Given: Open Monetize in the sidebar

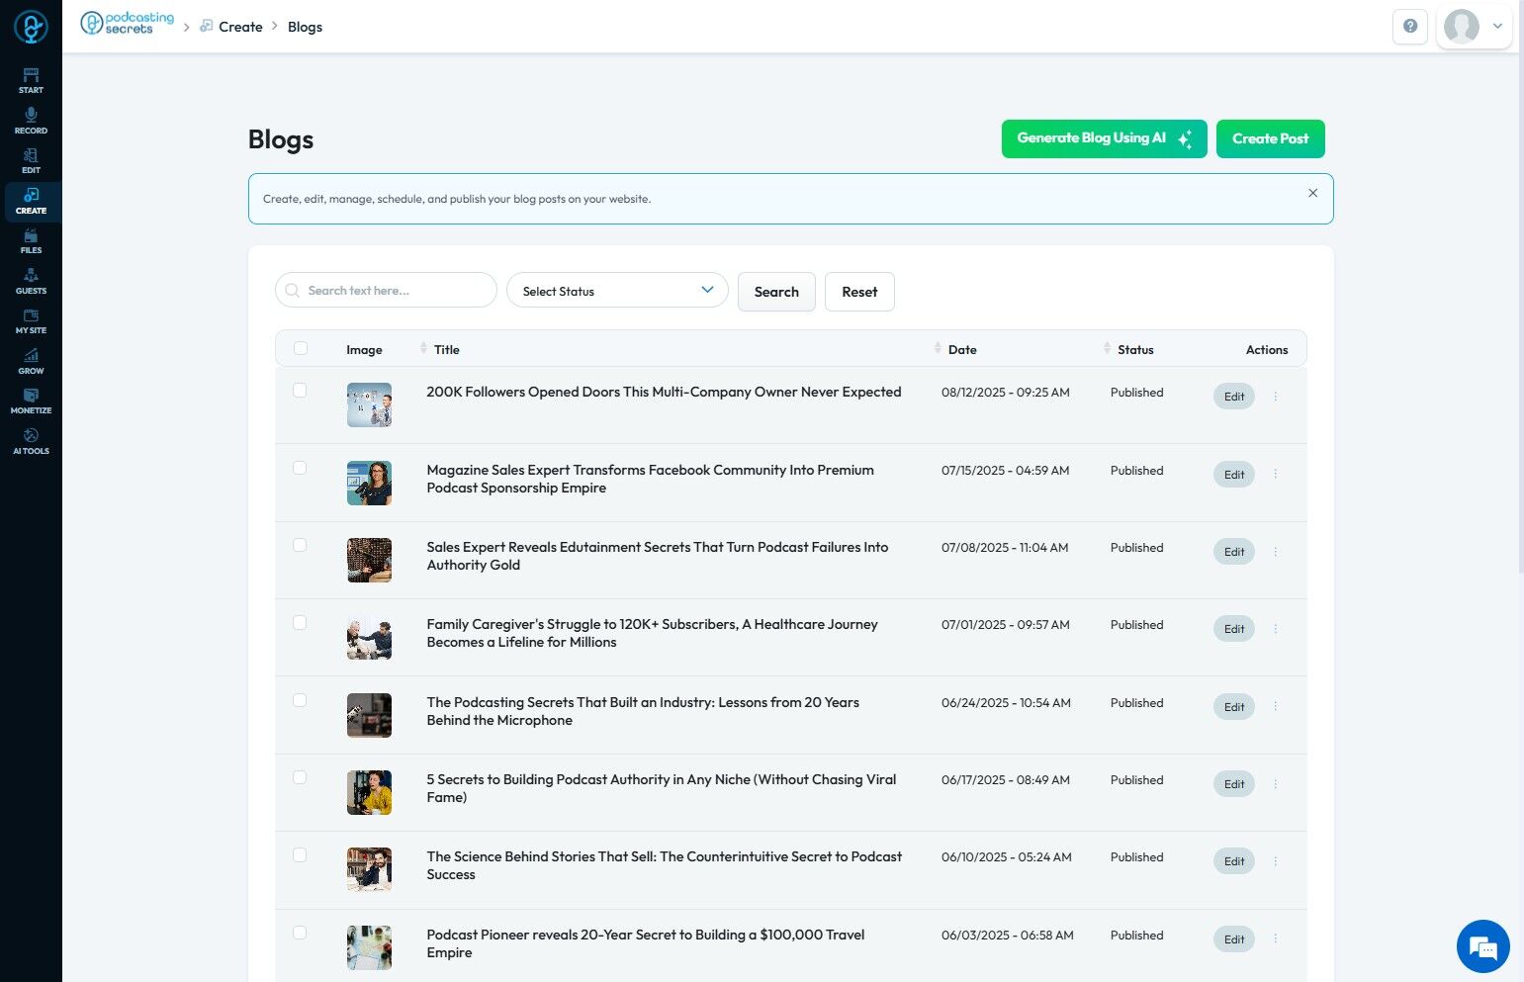Looking at the screenshot, I should (31, 402).
